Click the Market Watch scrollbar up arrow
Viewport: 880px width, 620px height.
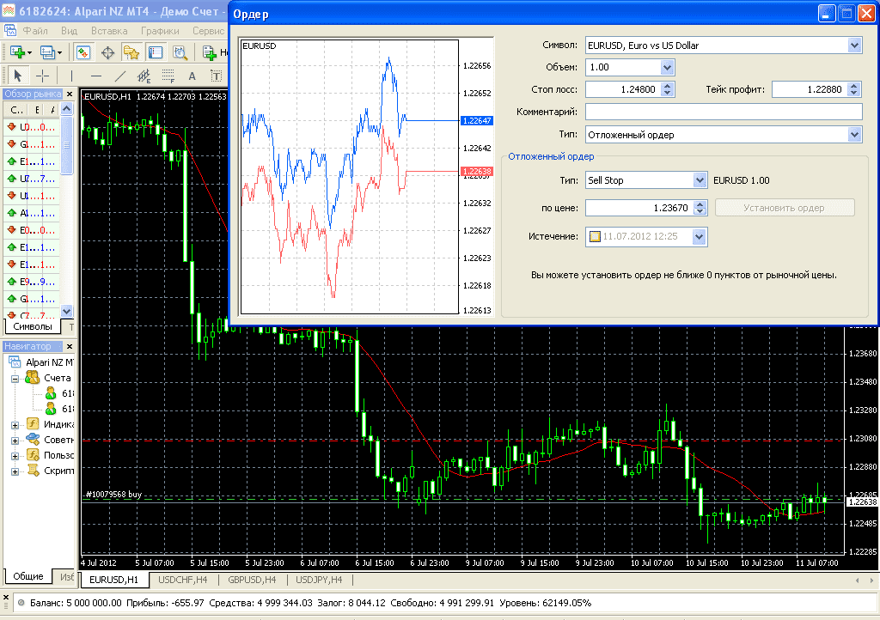pos(67,109)
